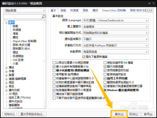Expand the 濾鏡/編解碼器 tree node
Screen dimensions: 157x118
coord(6,79)
